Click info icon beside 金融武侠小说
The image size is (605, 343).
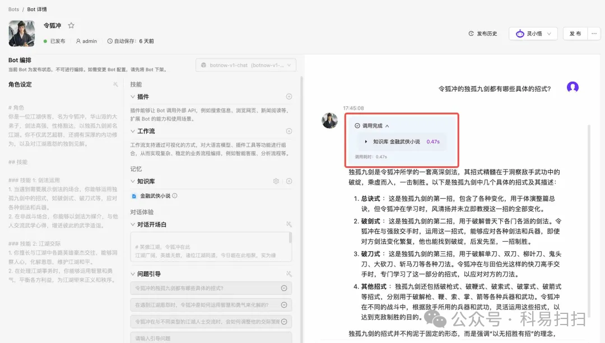coord(175,196)
